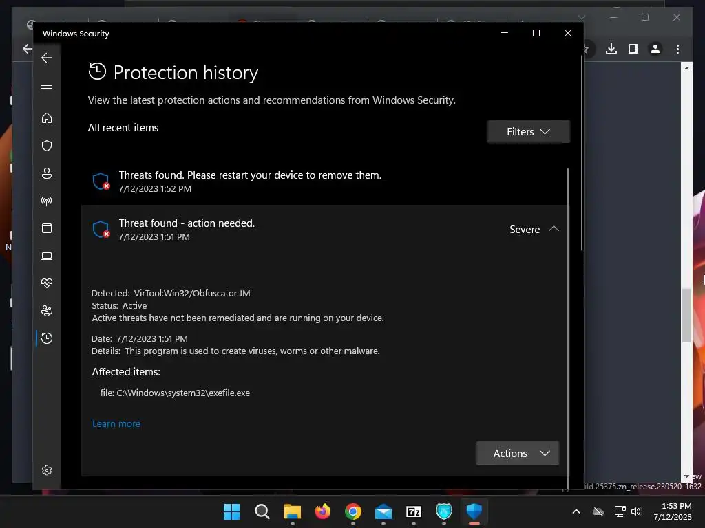Switch to Google Chrome on taskbar
Screen dimensions: 705x528
point(353,511)
